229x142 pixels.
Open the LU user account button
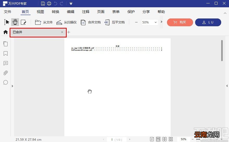pyautogui.click(x=208, y=22)
